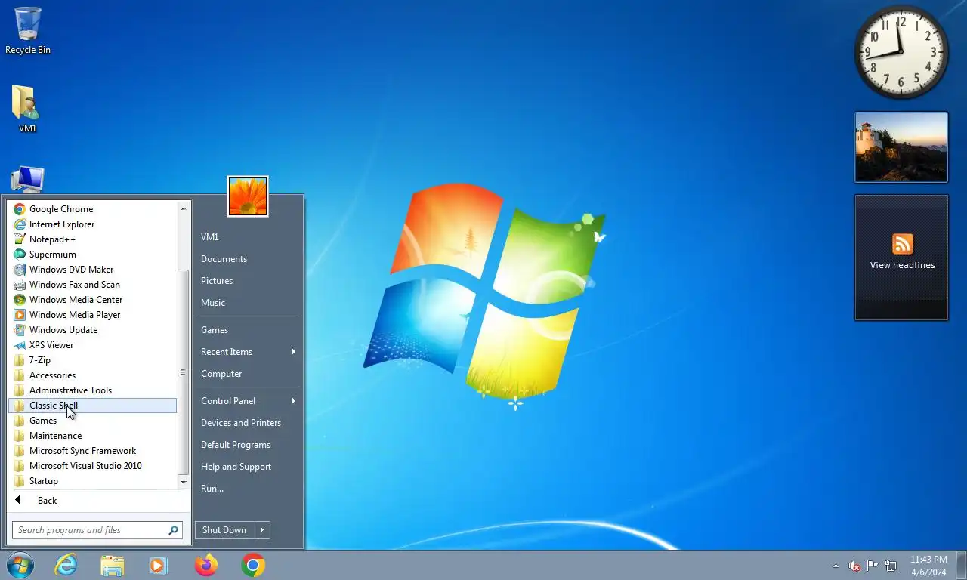Click the programs list scroll down arrow

(x=183, y=482)
